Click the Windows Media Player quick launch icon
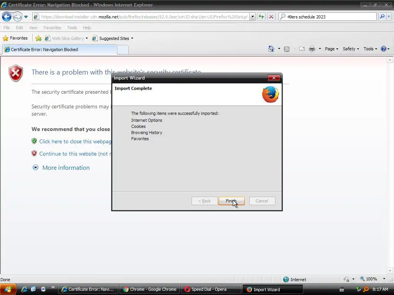Viewport: 394px width, 295px height. pyautogui.click(x=43, y=289)
